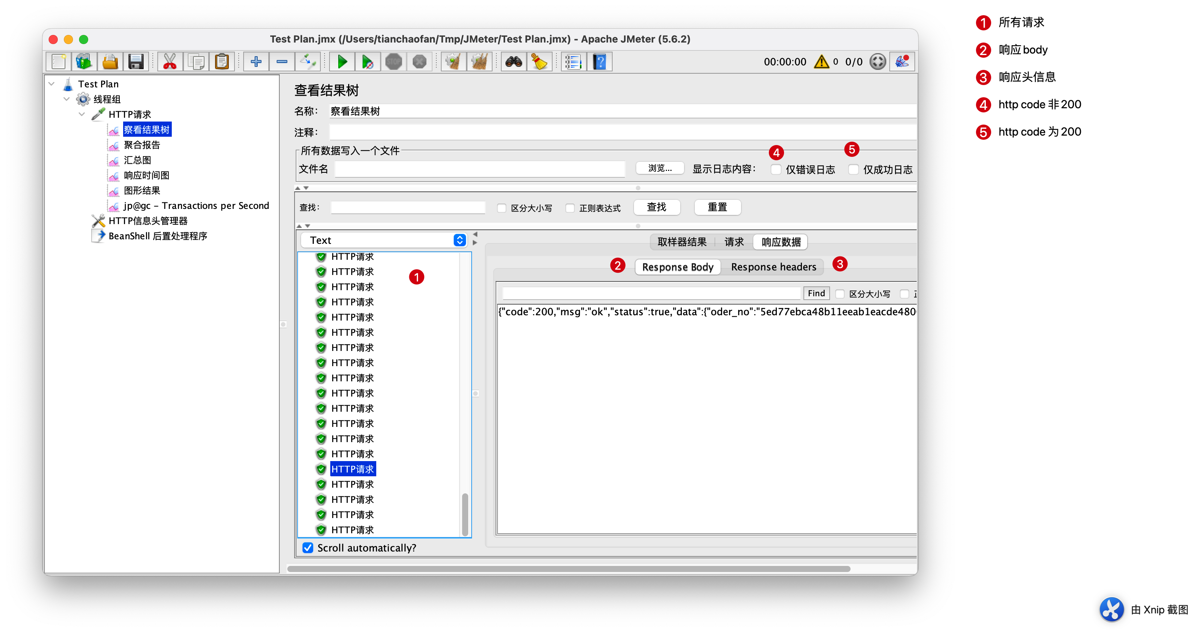Click the 注释 comment field
The image size is (1204, 632).
623,132
